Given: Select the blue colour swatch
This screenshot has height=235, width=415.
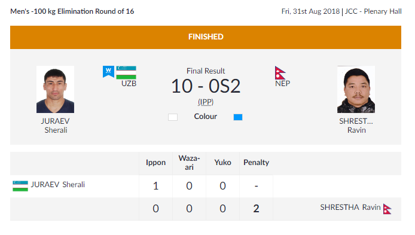Looking at the screenshot, I should 238,117.
